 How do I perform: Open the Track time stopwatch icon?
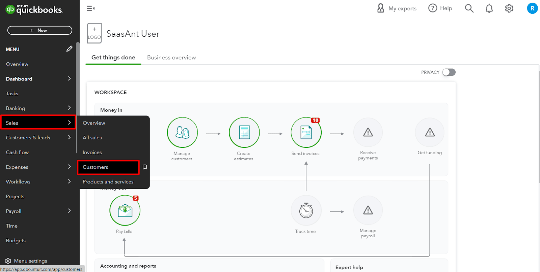coord(306,210)
